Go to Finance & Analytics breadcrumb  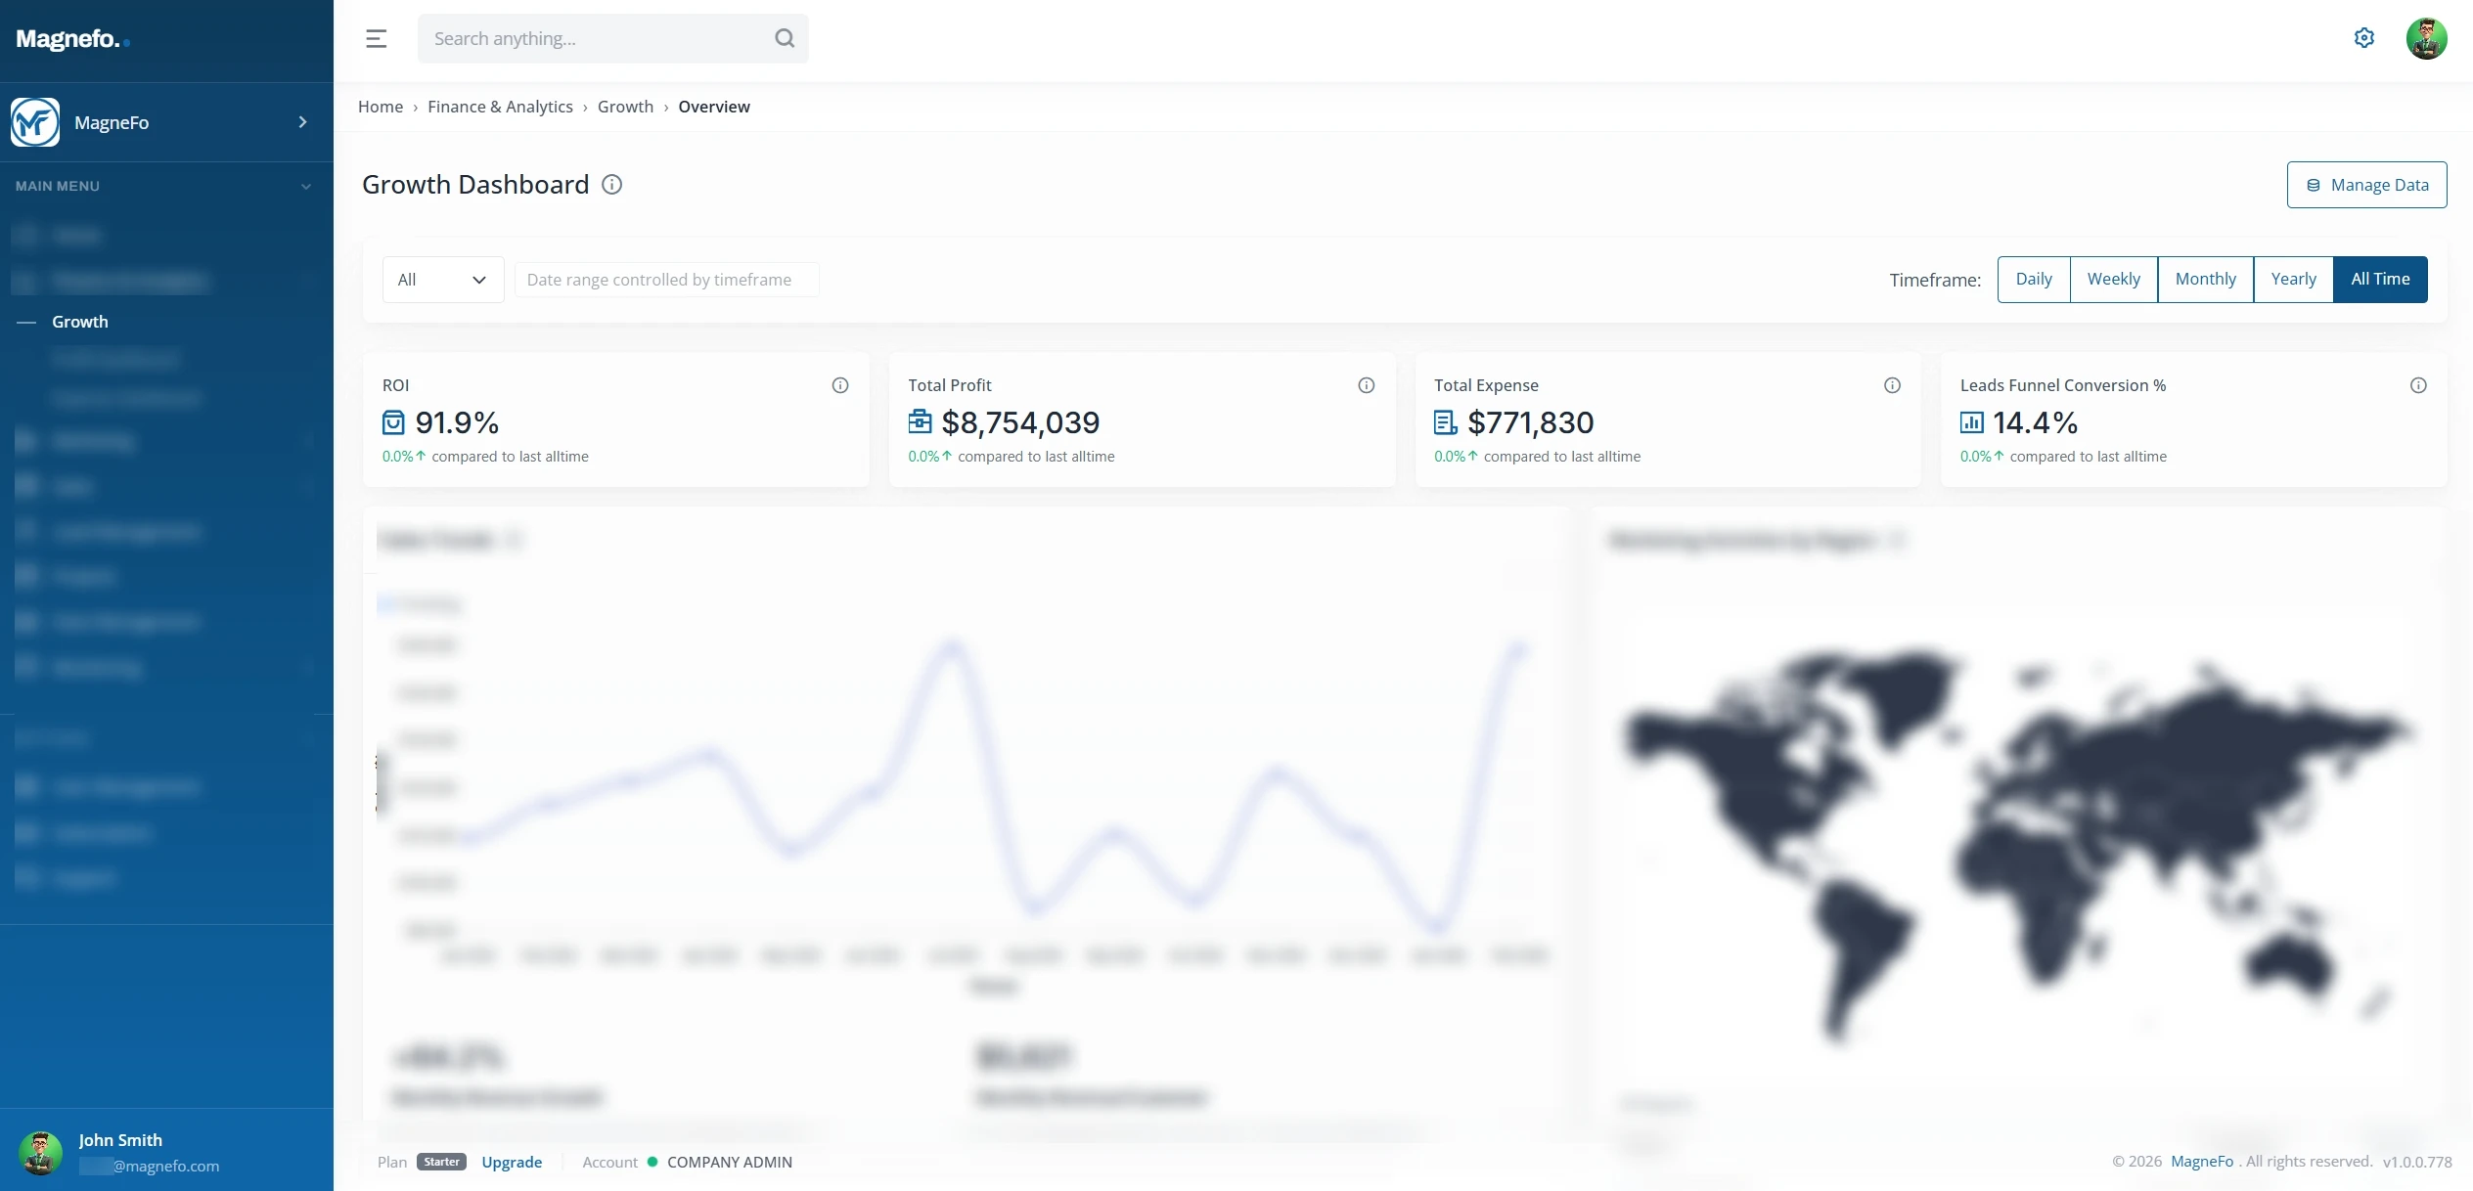click(500, 107)
